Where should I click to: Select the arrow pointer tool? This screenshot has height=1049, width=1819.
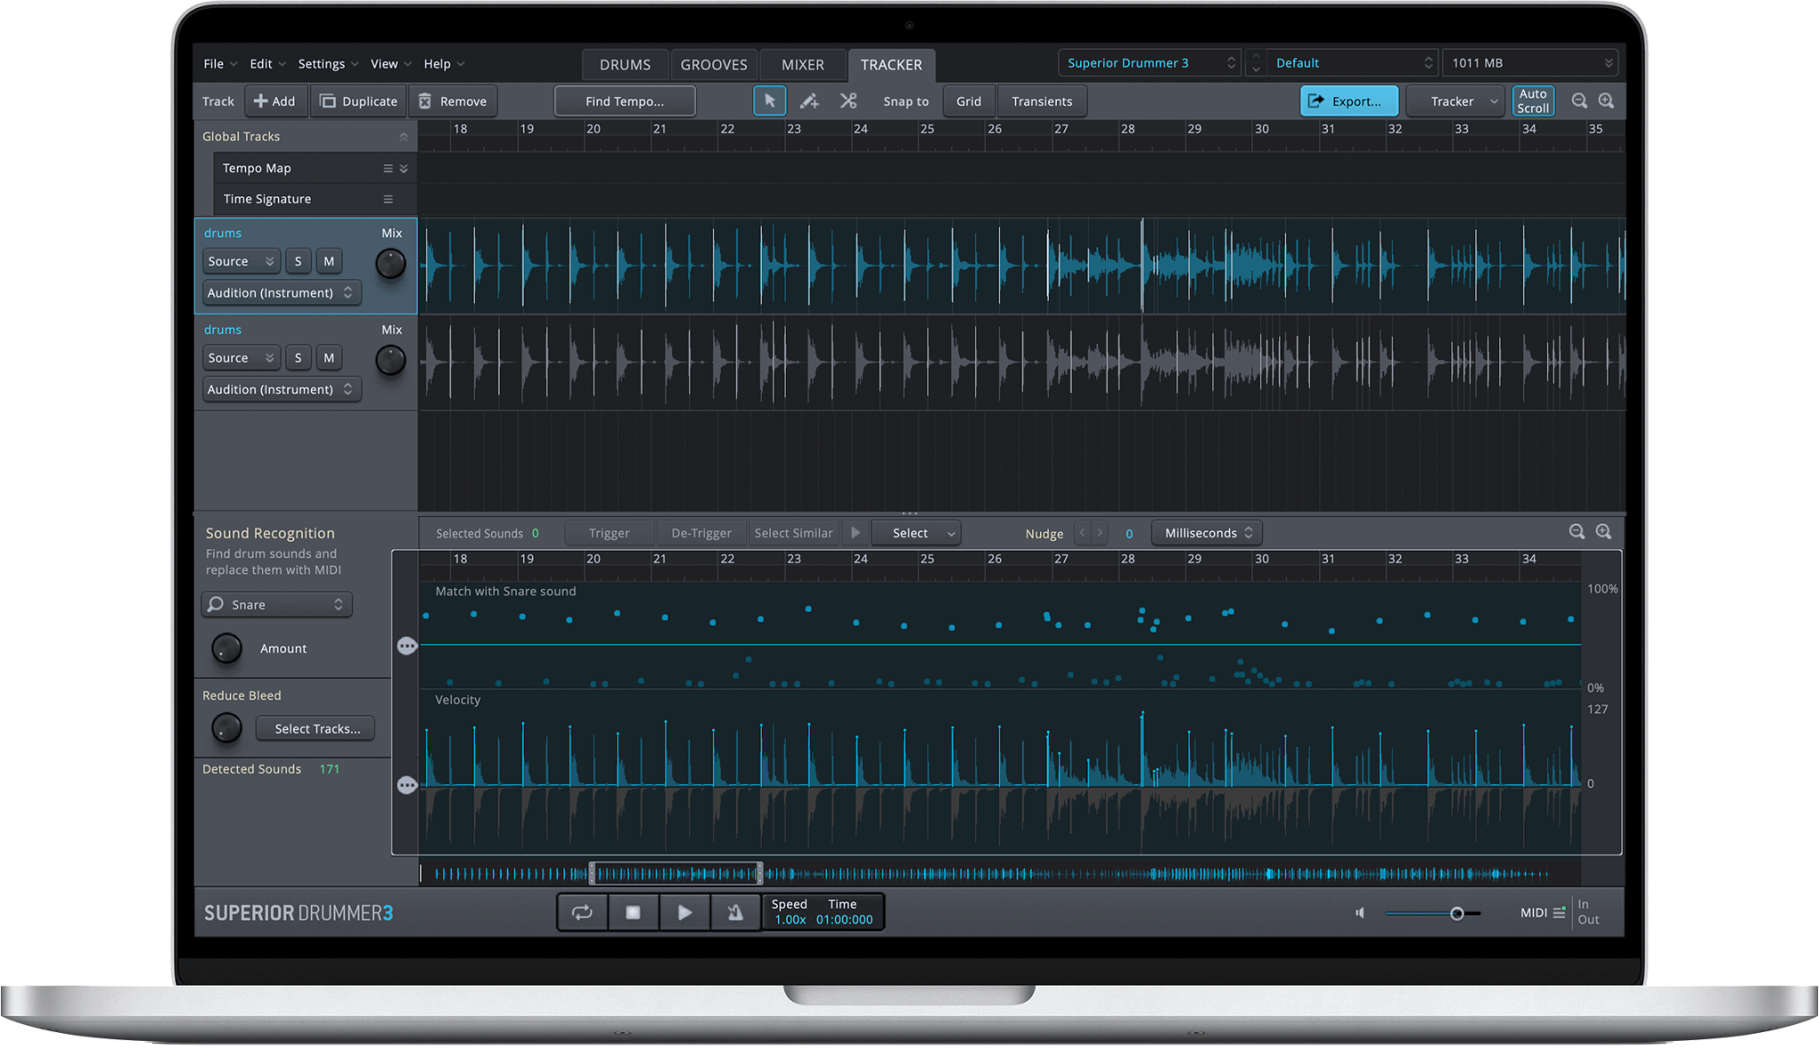(769, 101)
